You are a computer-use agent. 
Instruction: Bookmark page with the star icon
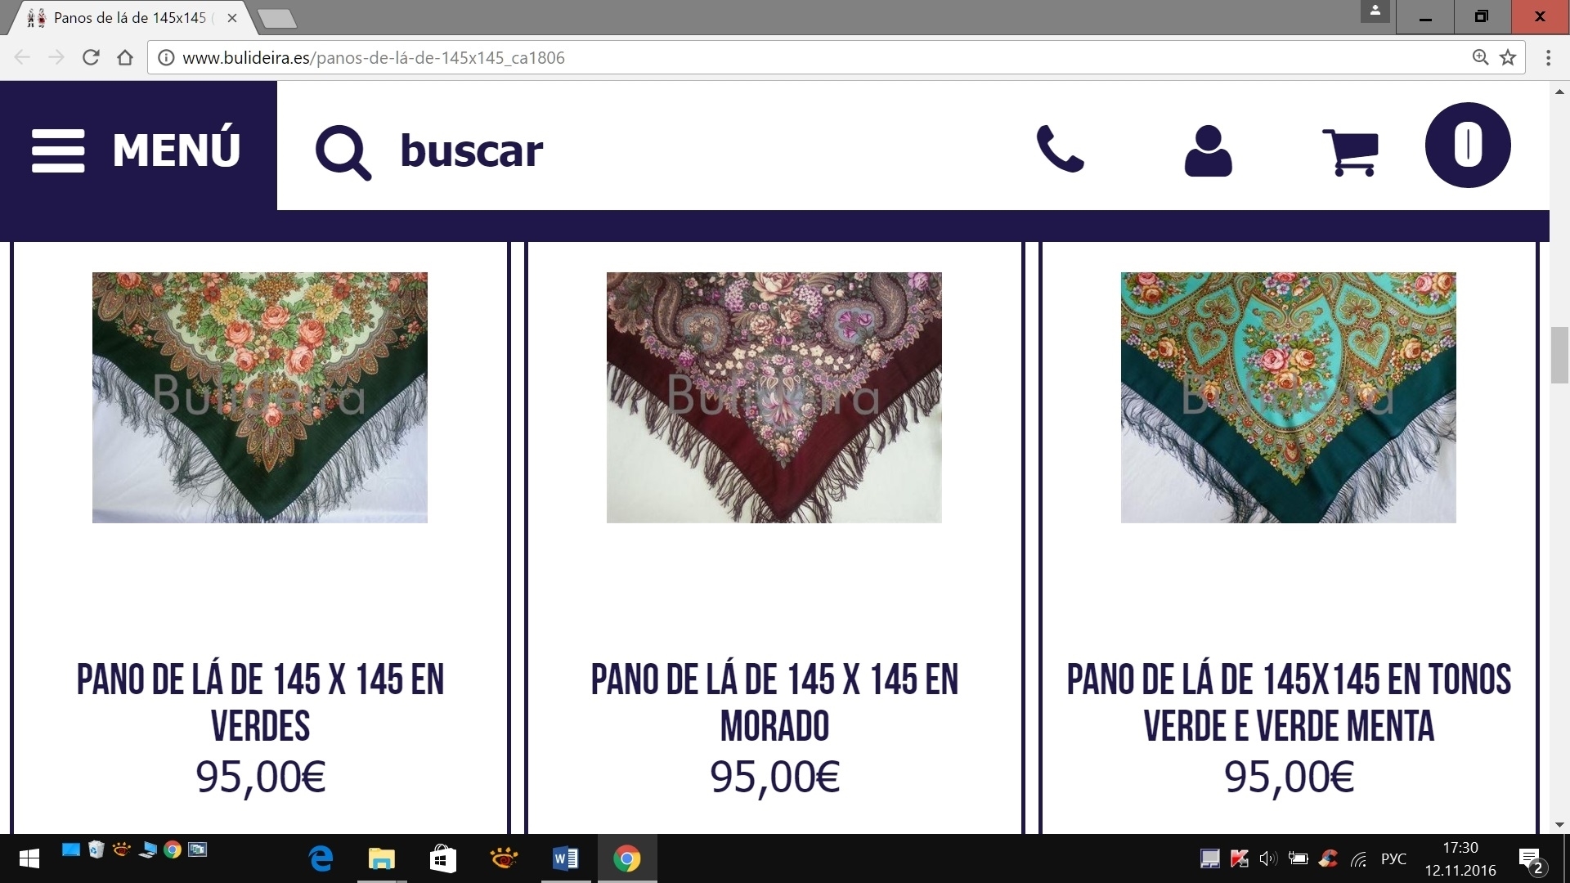pos(1508,57)
